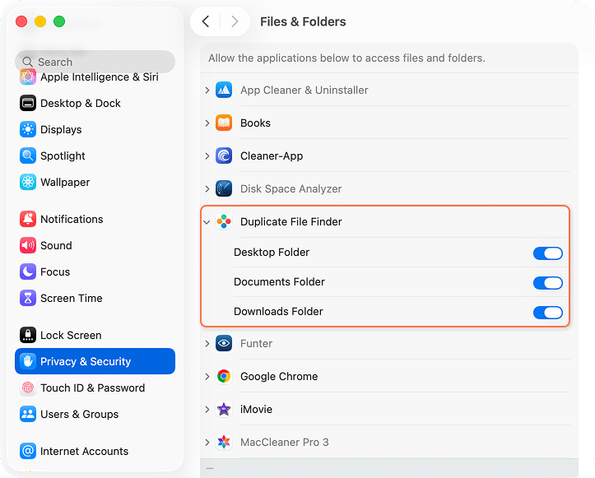Click the MacCleaner Pro 3 icon
The height and width of the screenshot is (478, 595).
coord(224,443)
